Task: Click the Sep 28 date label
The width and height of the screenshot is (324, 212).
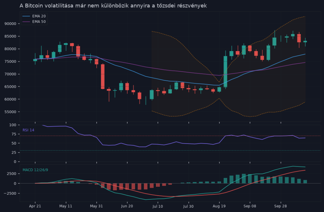Action: coord(280,206)
